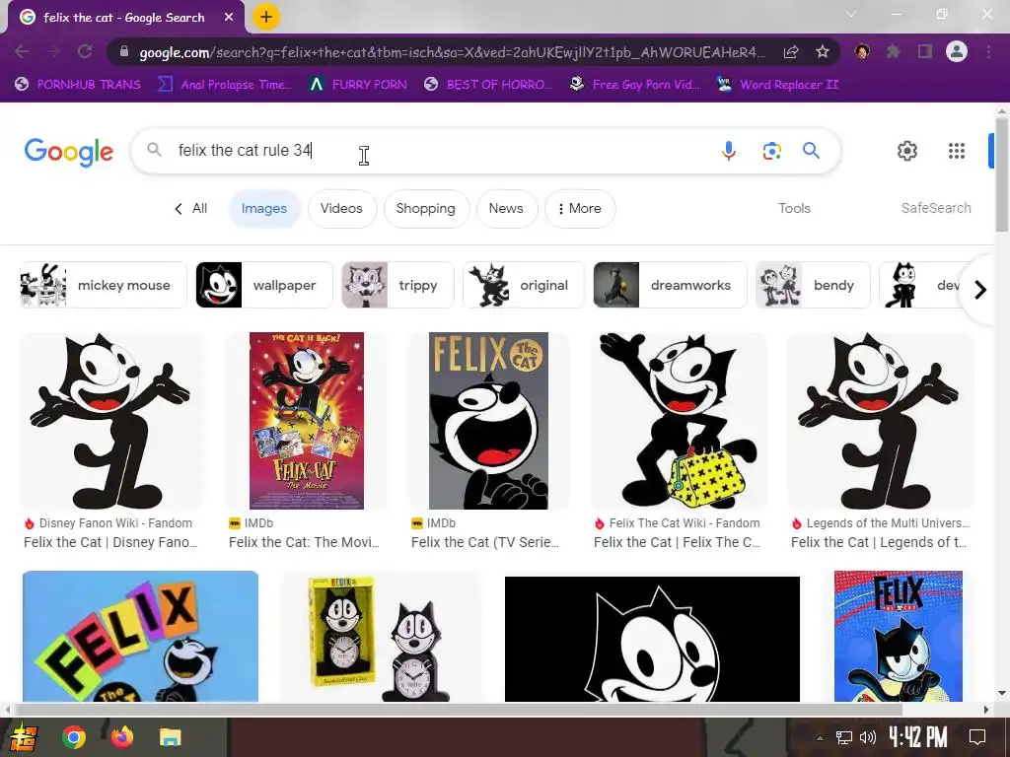Select the wallpaper suggestion chip
The width and height of the screenshot is (1010, 757).
coord(264,285)
